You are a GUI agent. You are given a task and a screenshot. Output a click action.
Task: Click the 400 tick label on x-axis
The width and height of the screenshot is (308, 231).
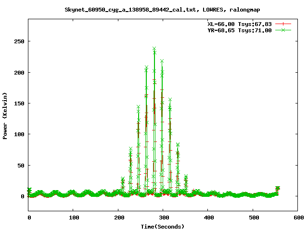tap(208, 218)
